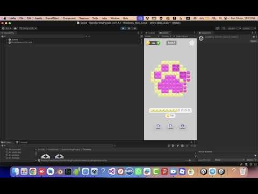The height and width of the screenshot is (194, 258).
Task: Open the Game mode dropdown in Game view
Action: [x=152, y=37]
